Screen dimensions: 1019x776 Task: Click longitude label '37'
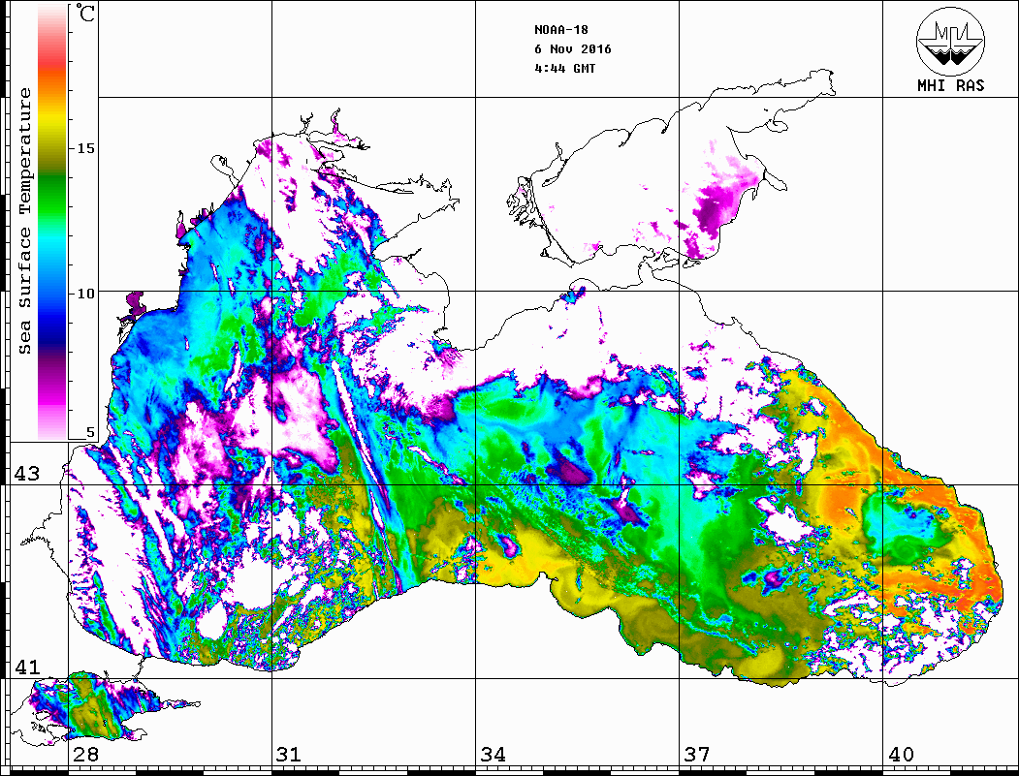pyautogui.click(x=696, y=754)
